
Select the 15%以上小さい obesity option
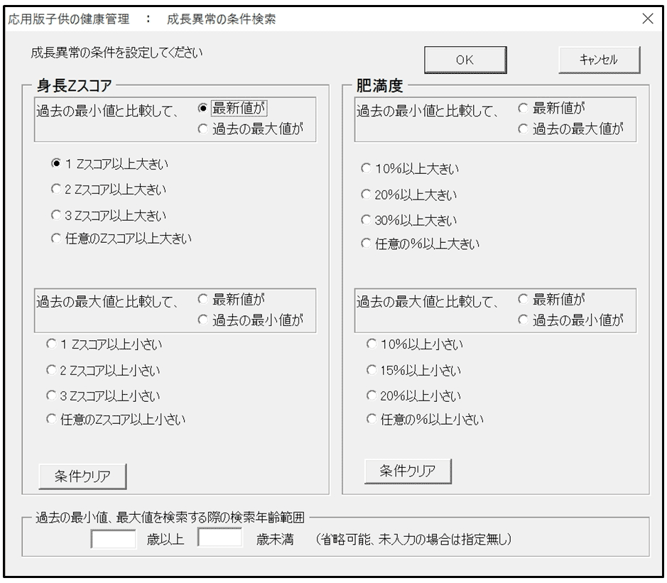tap(371, 369)
